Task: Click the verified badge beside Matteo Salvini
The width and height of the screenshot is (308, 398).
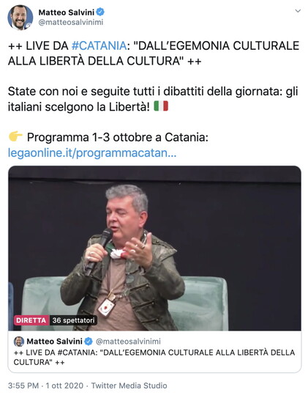Action: coord(100,12)
